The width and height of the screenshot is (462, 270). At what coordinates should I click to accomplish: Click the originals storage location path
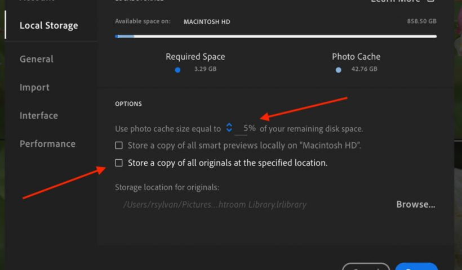click(x=215, y=204)
